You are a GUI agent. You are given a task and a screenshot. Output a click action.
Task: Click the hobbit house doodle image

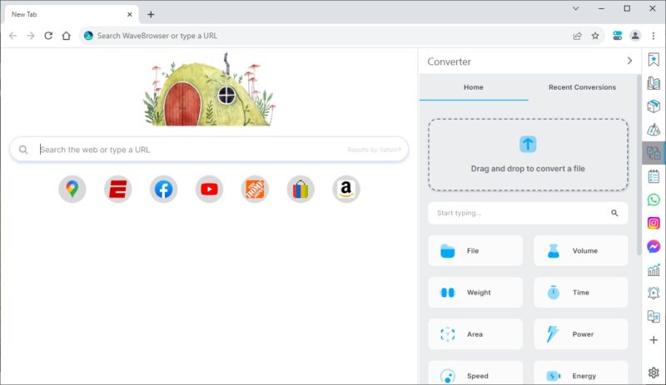click(x=209, y=90)
